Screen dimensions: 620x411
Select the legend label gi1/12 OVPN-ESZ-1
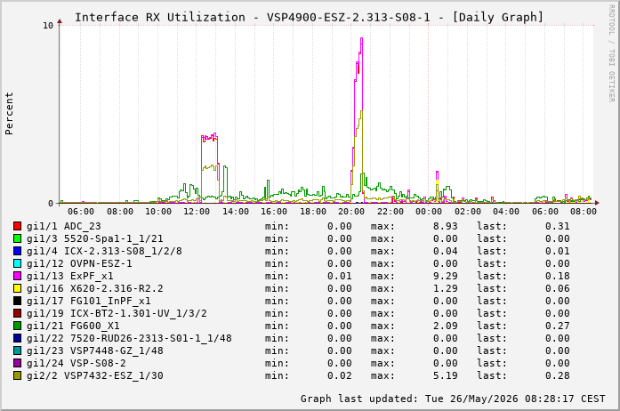[79, 263]
